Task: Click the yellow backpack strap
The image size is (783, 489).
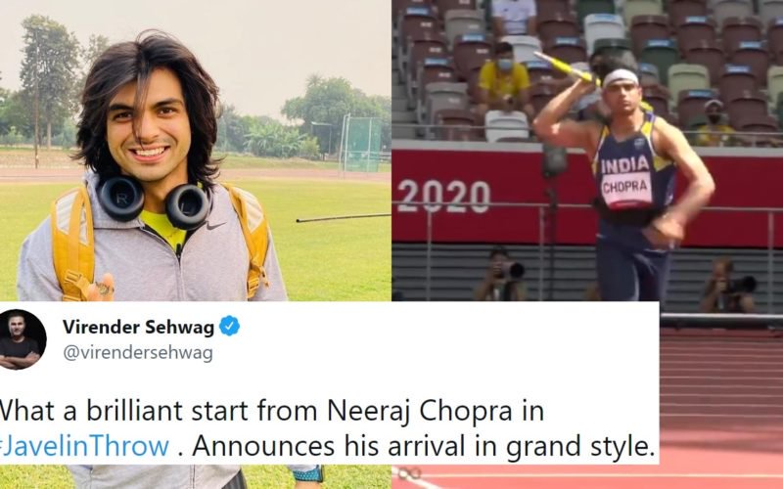Action: (x=72, y=240)
